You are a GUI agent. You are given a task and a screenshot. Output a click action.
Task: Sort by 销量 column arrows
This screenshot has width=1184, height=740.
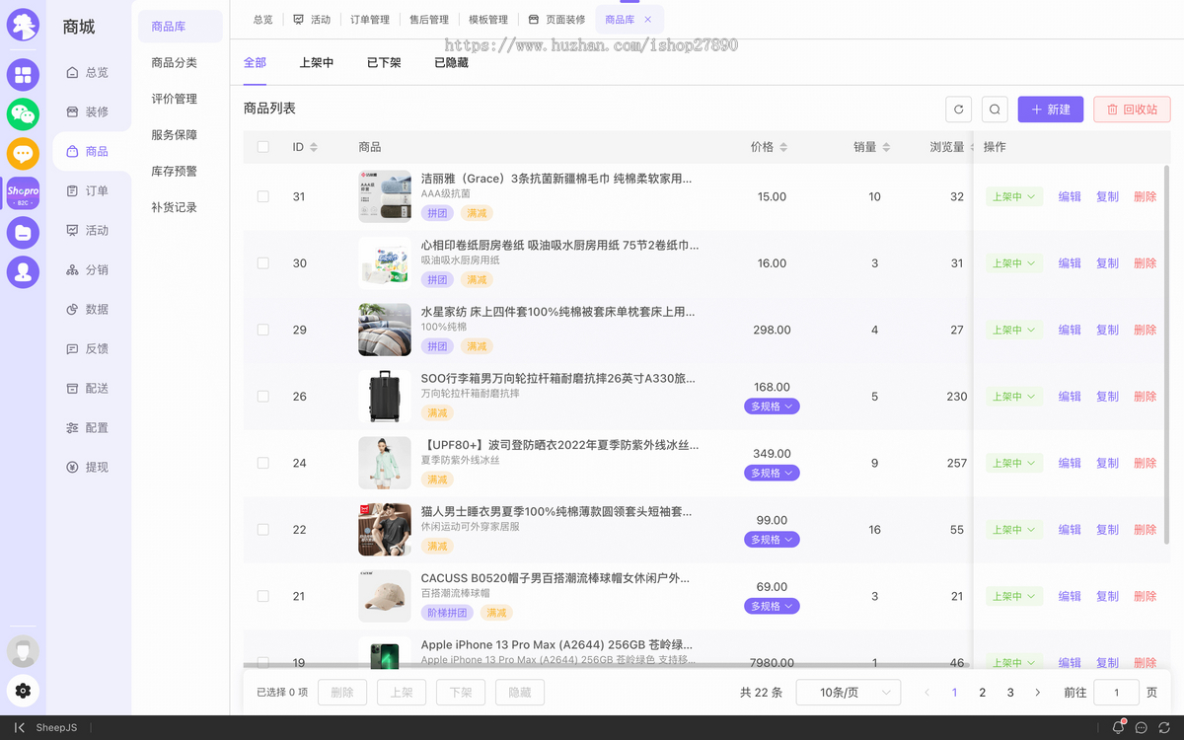(886, 147)
